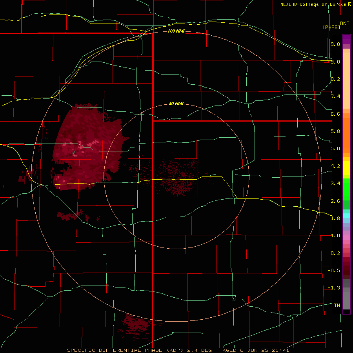
Task: Click the 3.4 value on the color scale
Action: pyautogui.click(x=335, y=184)
